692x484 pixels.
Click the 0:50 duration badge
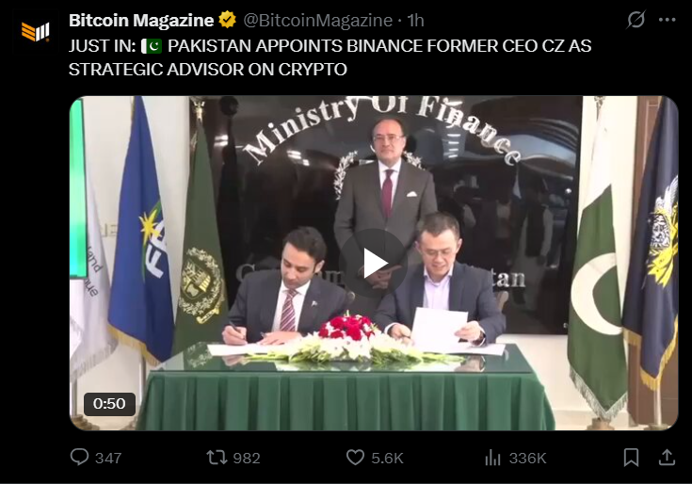pos(109,404)
